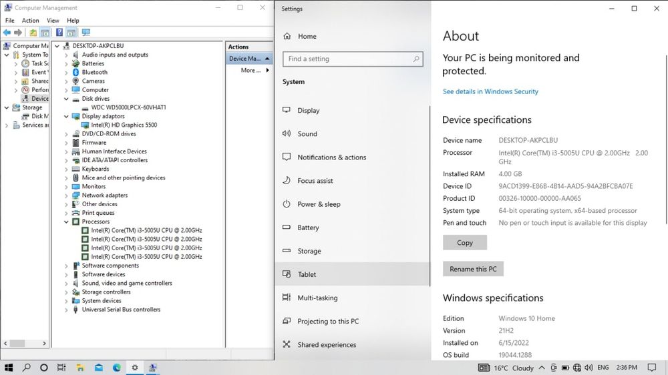Open Storage settings page
Viewport: 668px width, 375px height.
point(352,251)
